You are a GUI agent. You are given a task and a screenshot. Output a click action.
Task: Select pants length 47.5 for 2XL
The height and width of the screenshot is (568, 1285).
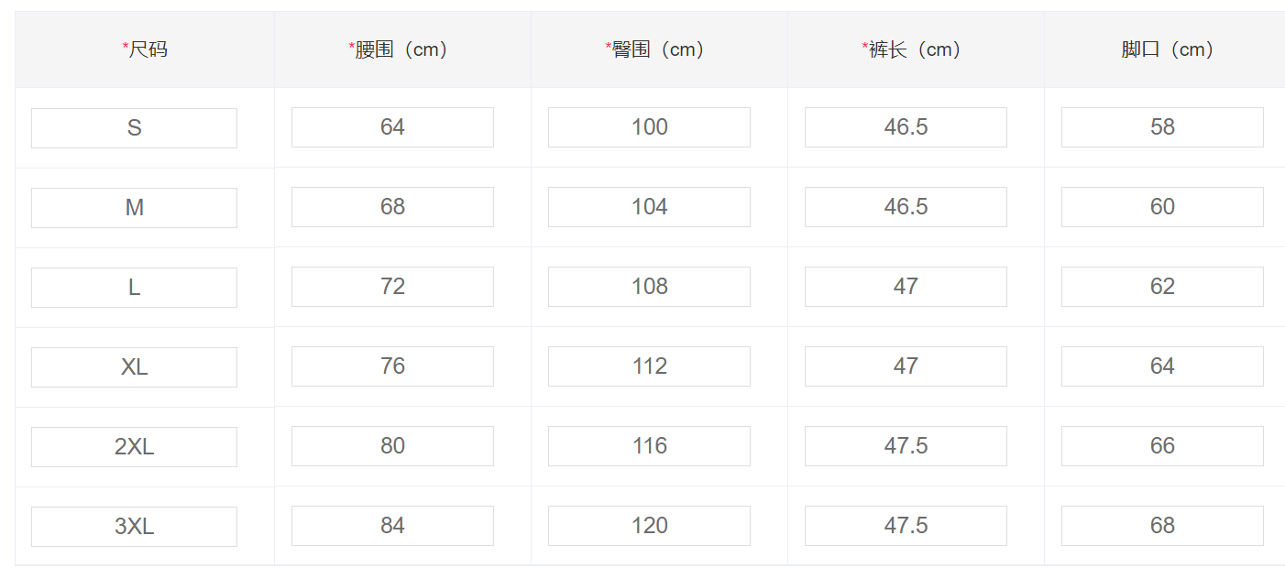click(906, 446)
